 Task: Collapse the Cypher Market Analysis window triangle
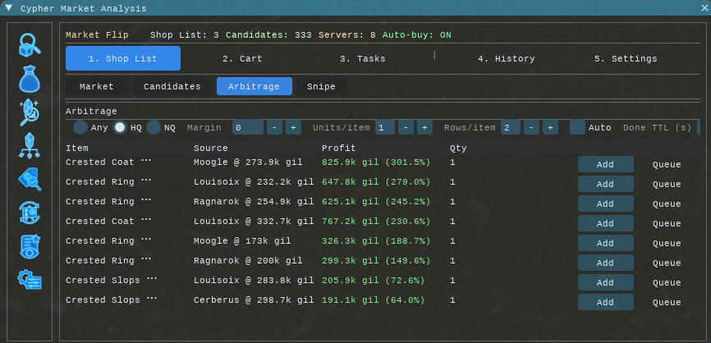tap(9, 7)
